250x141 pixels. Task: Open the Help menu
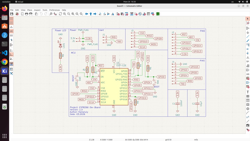(64, 10)
